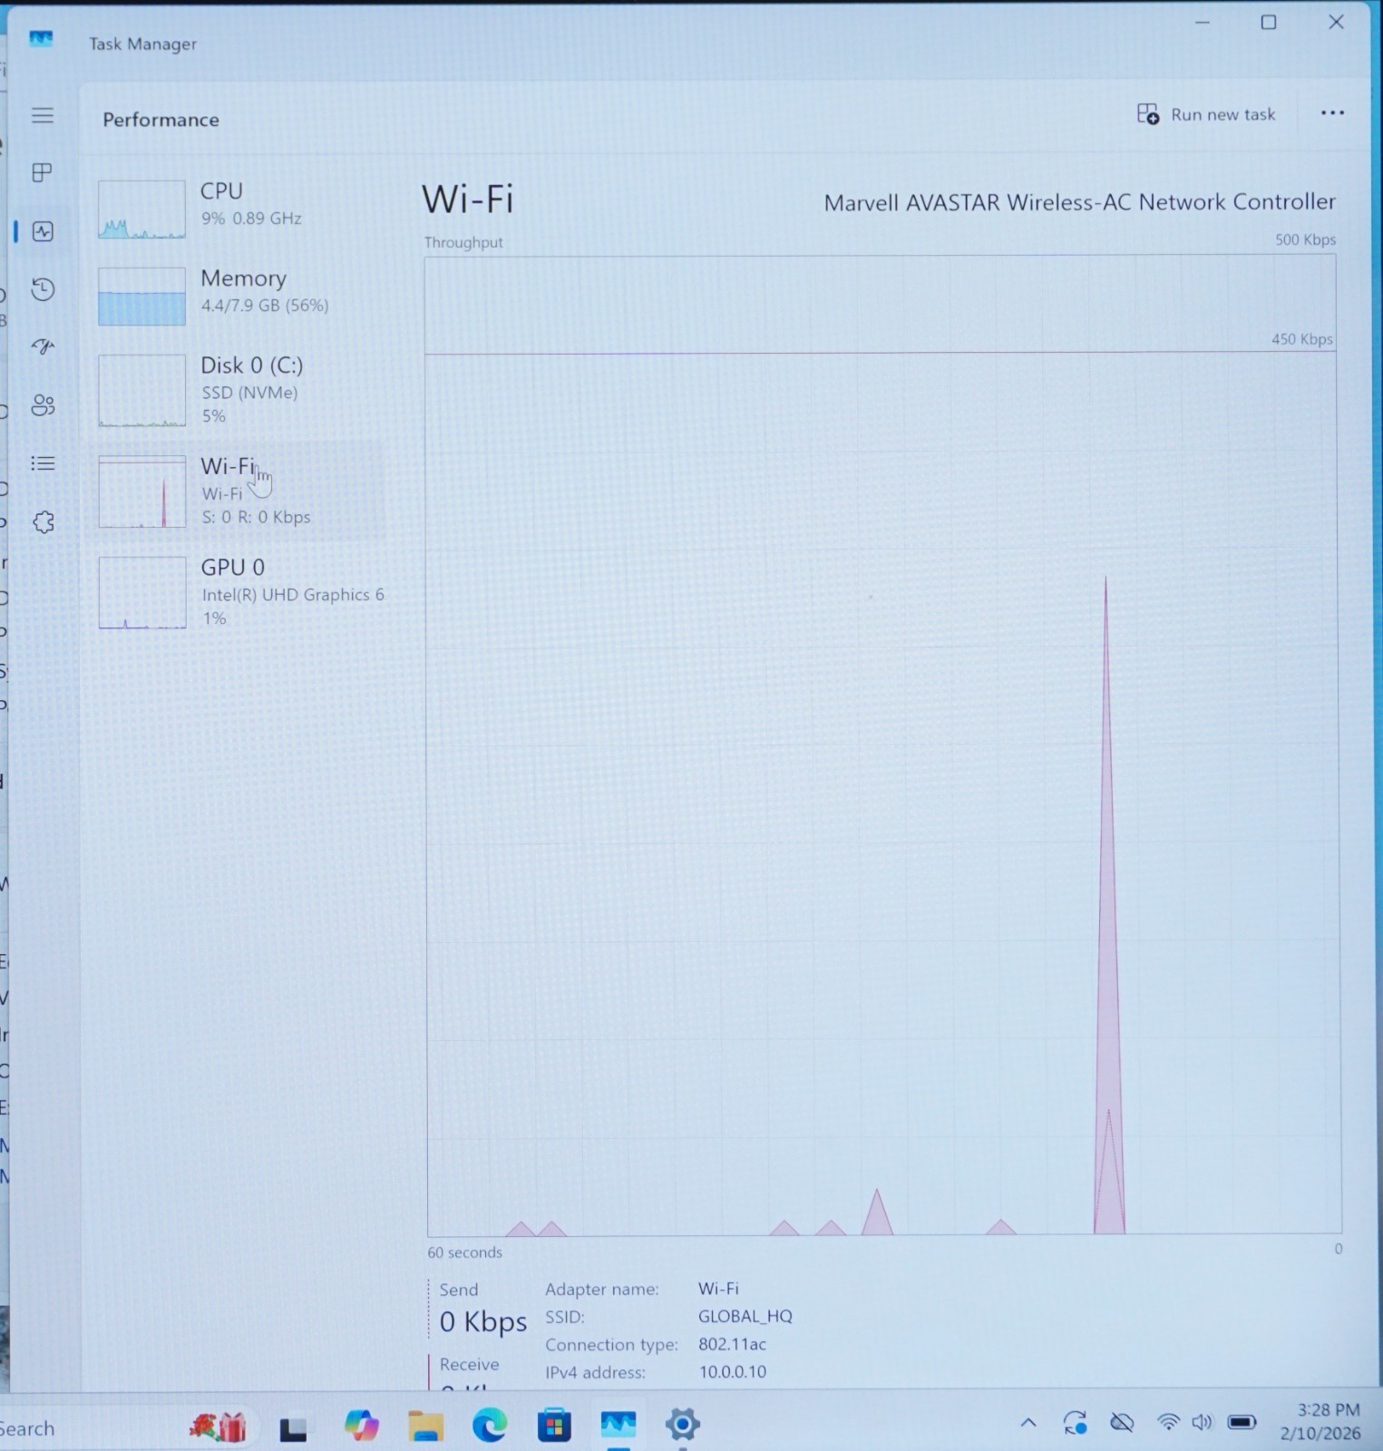Click the Wi-Fi throughput graph
Image resolution: width=1383 pixels, height=1451 pixels.
point(882,745)
